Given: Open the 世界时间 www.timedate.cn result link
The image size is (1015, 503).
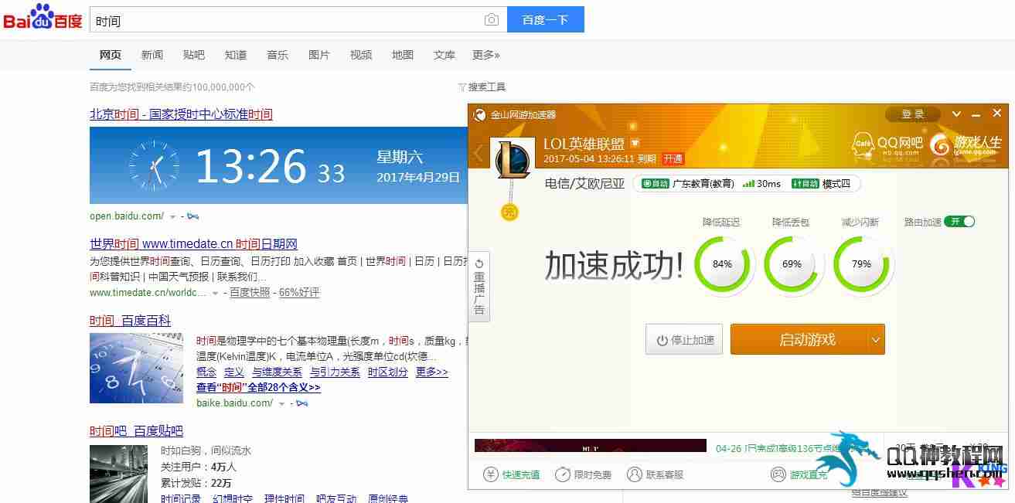Looking at the screenshot, I should 193,243.
